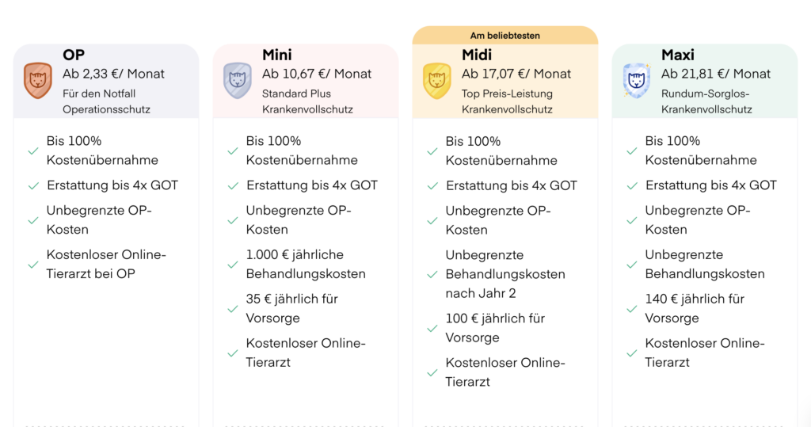
Task: Click 'Top Preis-Leistung Krankenvollschutz' description
Action: pos(508,101)
